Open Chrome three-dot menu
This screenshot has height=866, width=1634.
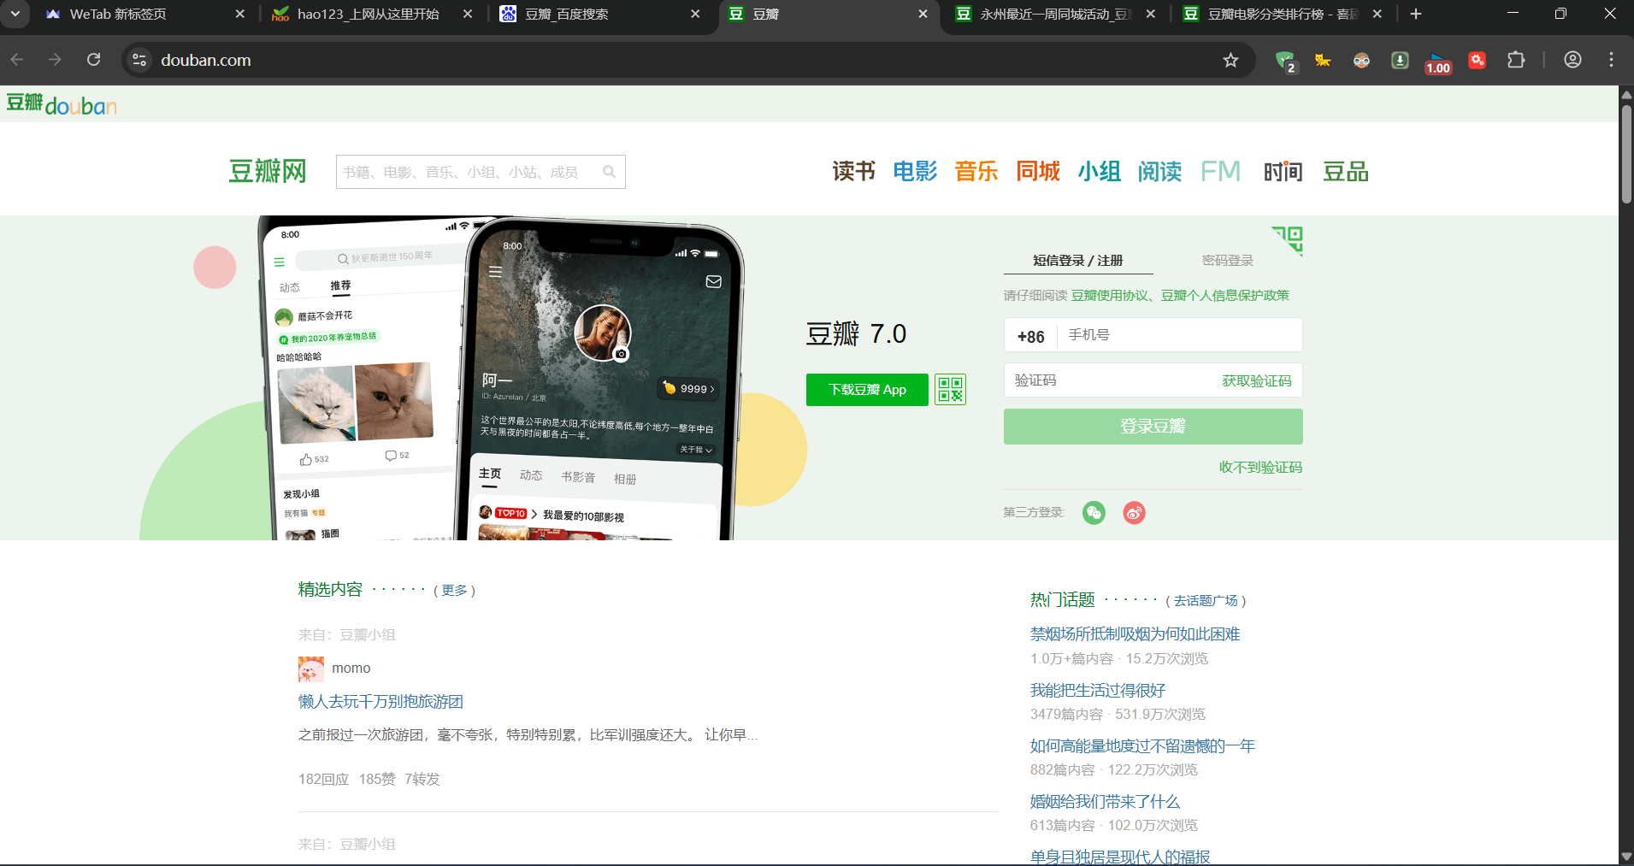(x=1611, y=60)
